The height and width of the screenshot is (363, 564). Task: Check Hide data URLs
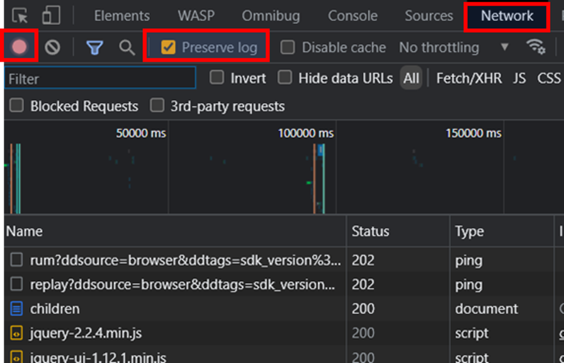(285, 77)
